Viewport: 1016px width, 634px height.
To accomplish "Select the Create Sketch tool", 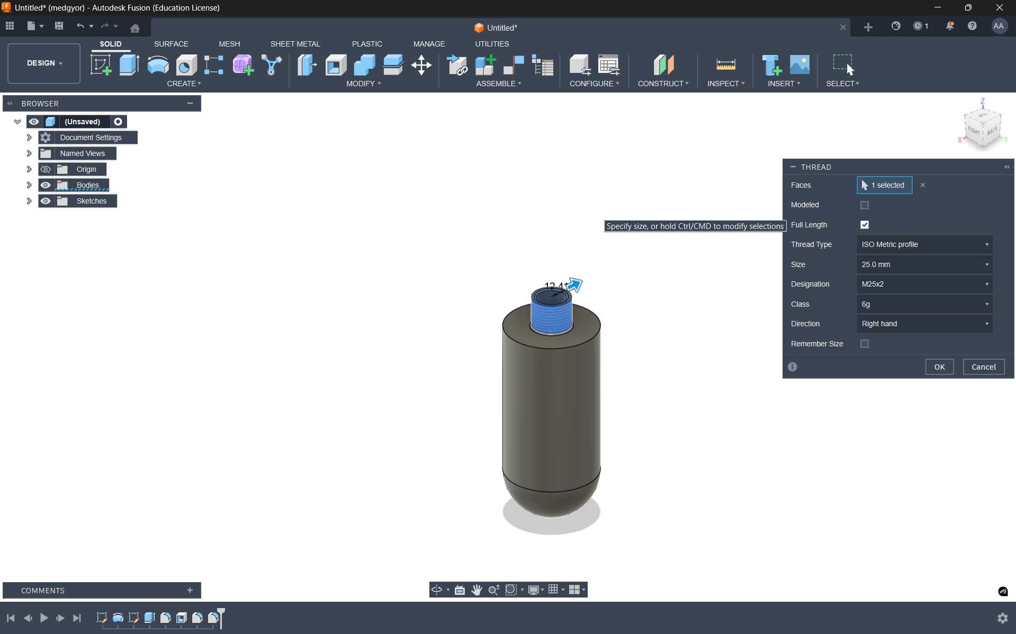I will point(101,65).
